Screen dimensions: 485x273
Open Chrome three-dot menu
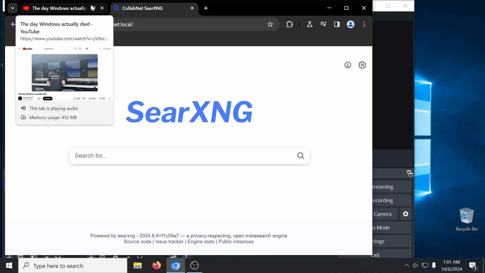364,24
